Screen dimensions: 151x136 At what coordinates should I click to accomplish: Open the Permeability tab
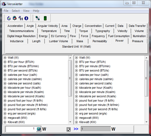pos(99,41)
